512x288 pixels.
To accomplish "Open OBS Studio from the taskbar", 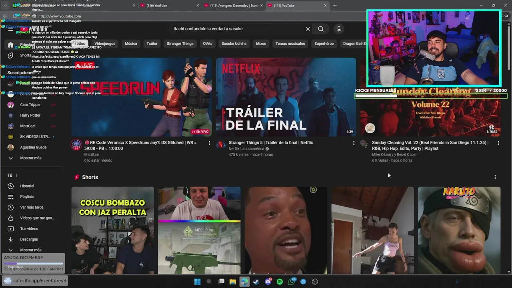I will 315,282.
